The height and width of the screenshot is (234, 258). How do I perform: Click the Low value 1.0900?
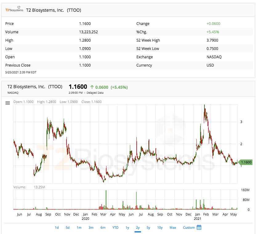click(85, 49)
